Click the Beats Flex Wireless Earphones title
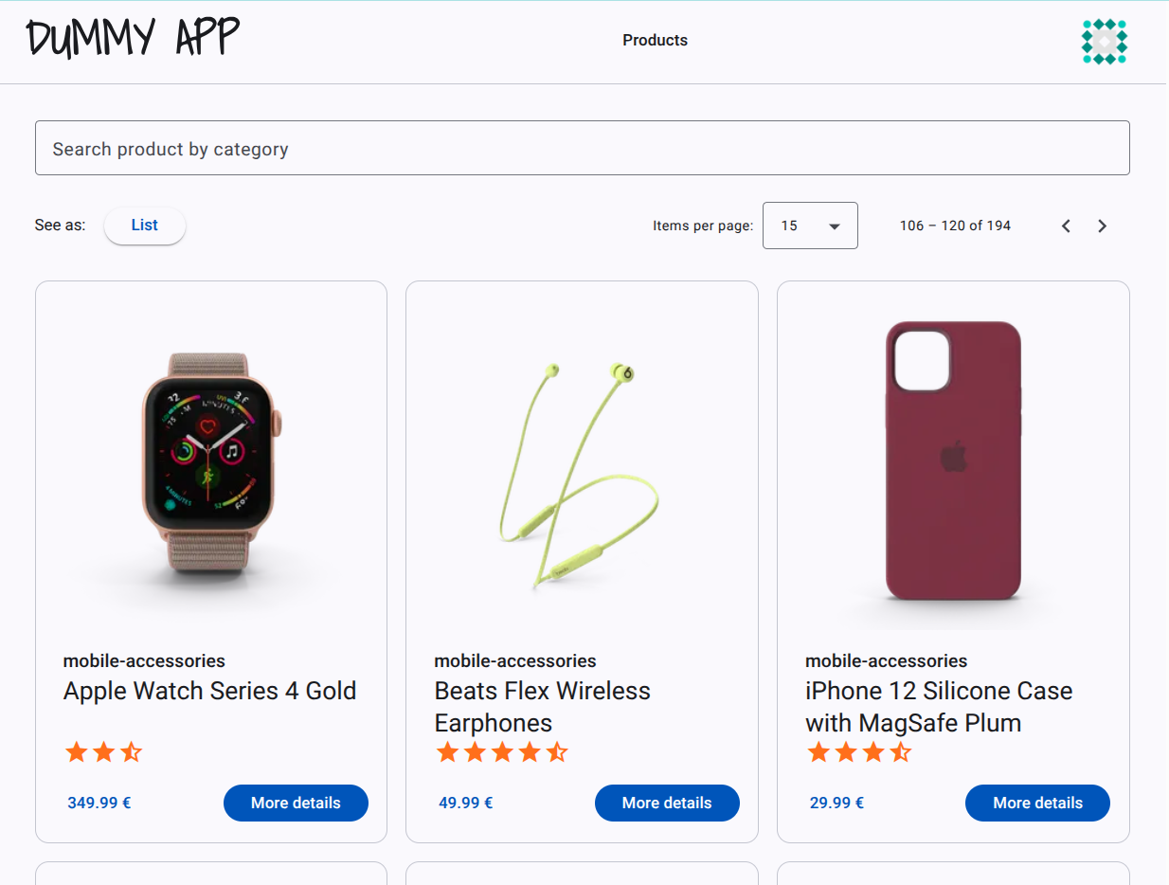 click(x=542, y=706)
